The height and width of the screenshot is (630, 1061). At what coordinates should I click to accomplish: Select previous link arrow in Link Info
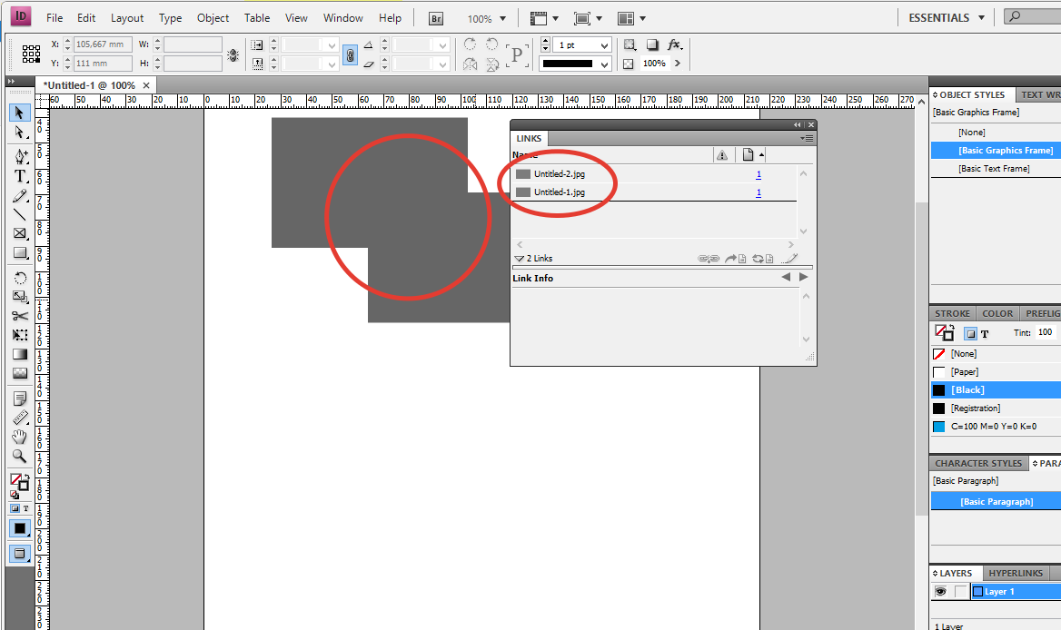coord(786,277)
